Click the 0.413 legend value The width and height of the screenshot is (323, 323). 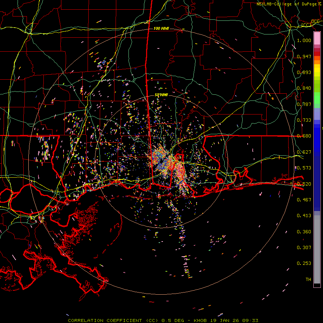point(304,215)
